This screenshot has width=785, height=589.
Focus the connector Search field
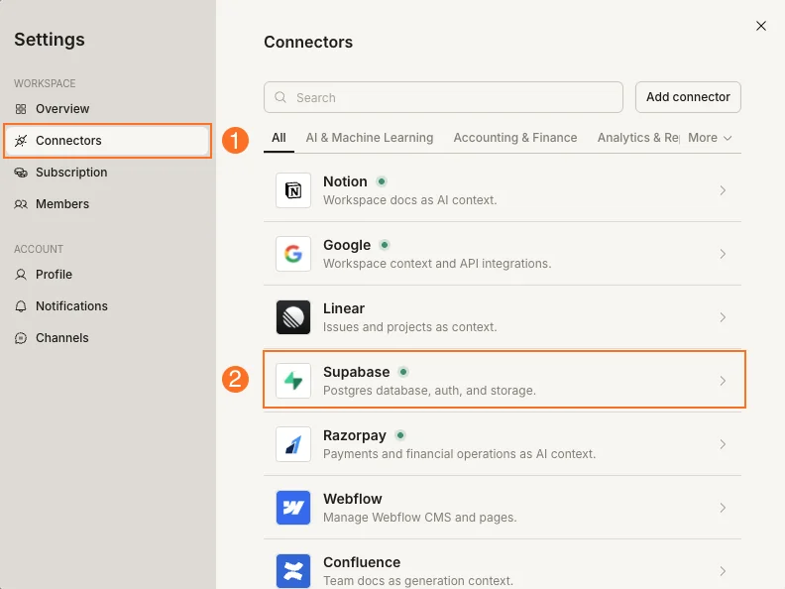pos(443,97)
